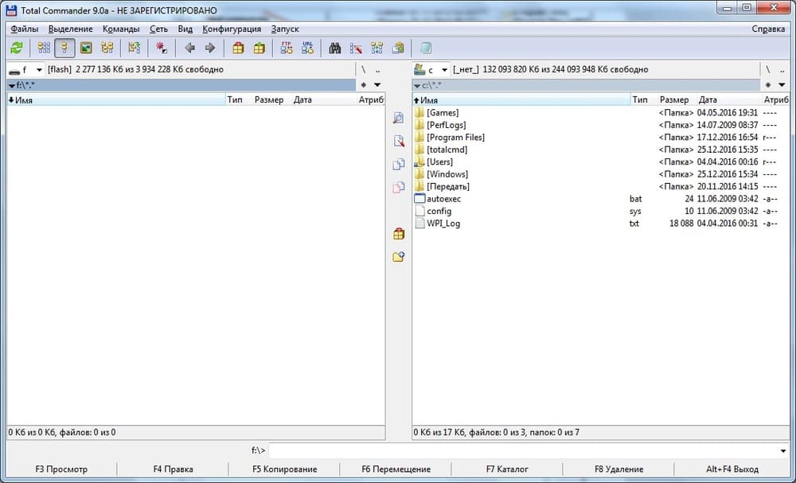Screen dimensions: 796x483
Task: Toggle the full details view toolbar button
Action: [x=64, y=49]
